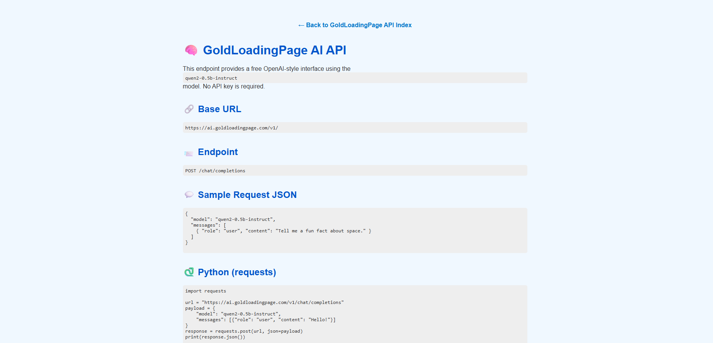
Task: Click the green snake icon beside Python (requests)
Action: [189, 272]
